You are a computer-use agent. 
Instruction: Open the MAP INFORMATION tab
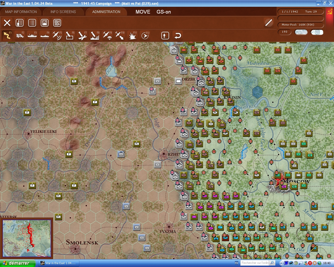21,12
